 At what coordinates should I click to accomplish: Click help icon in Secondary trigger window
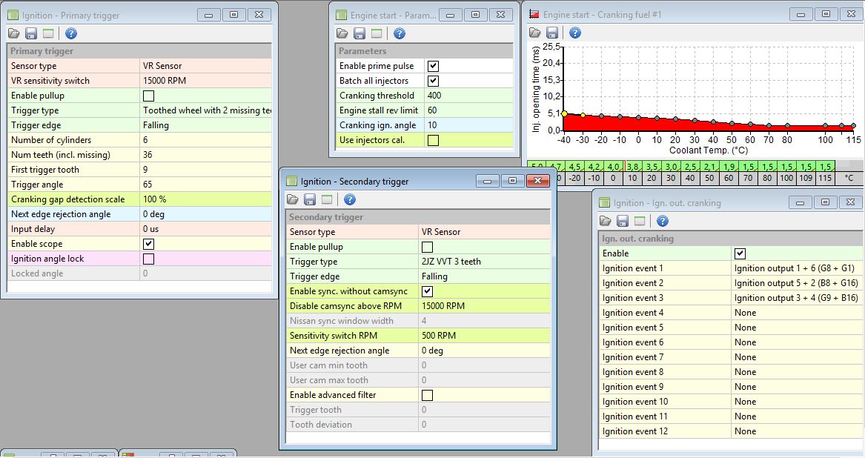[x=350, y=199]
